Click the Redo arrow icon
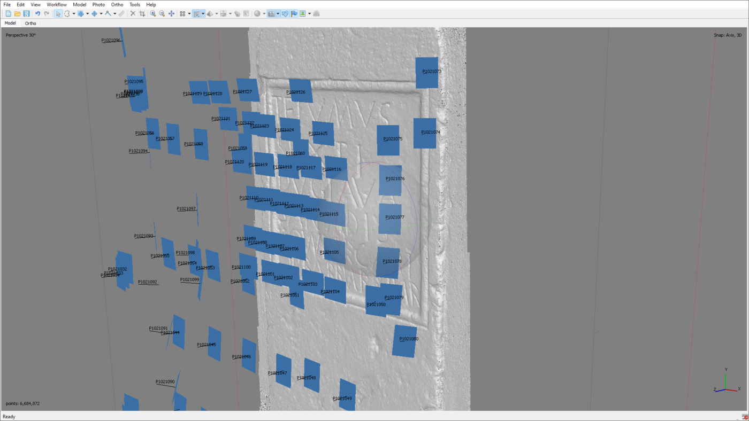 (x=47, y=13)
